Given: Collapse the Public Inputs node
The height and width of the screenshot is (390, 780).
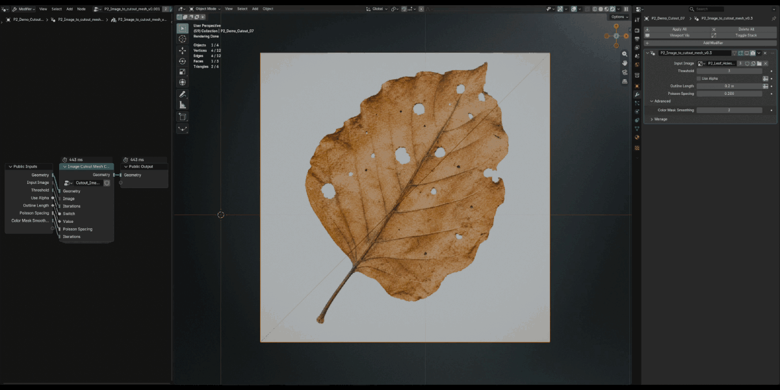Looking at the screenshot, I should pos(10,166).
